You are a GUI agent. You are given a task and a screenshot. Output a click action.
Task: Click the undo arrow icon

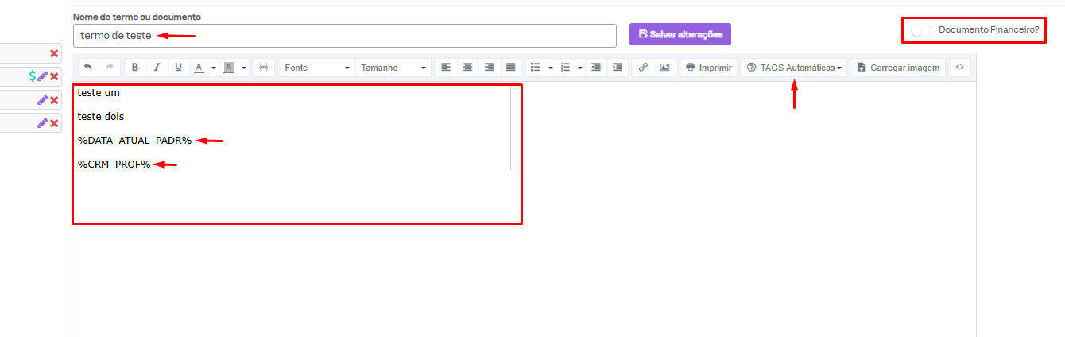(x=87, y=68)
